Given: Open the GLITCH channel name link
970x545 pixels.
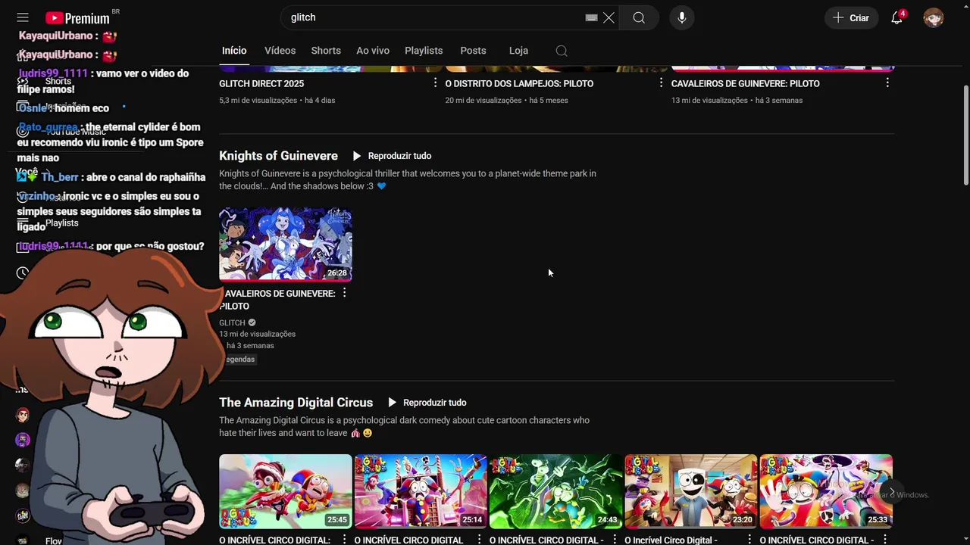Looking at the screenshot, I should coord(232,322).
